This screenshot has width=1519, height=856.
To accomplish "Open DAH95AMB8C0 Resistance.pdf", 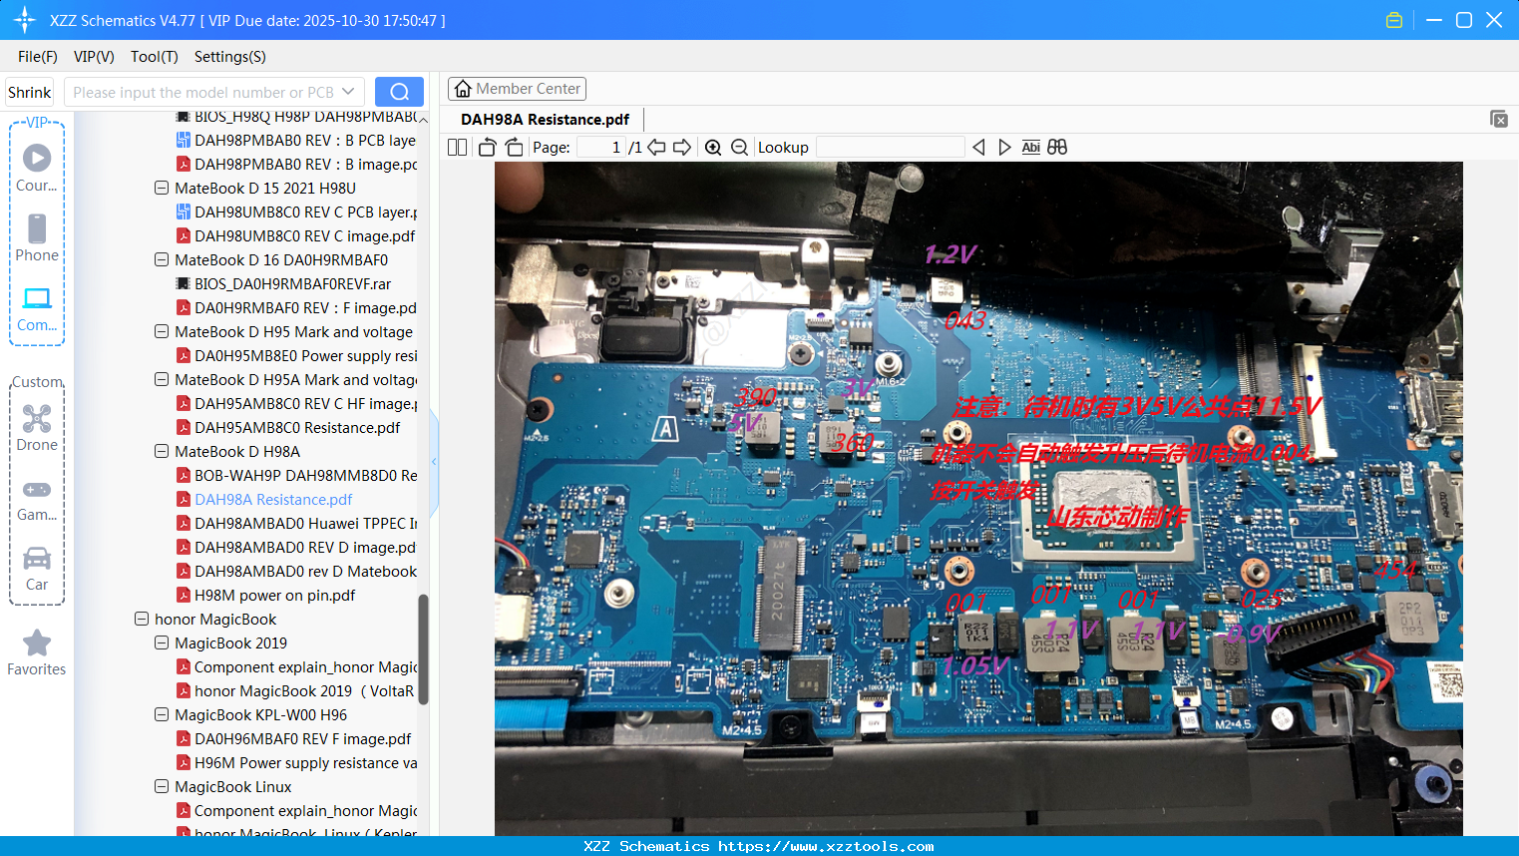I will (288, 427).
